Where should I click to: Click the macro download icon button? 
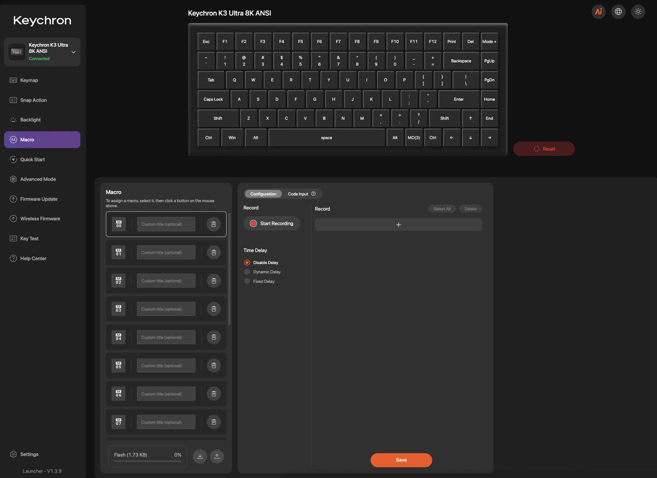200,456
